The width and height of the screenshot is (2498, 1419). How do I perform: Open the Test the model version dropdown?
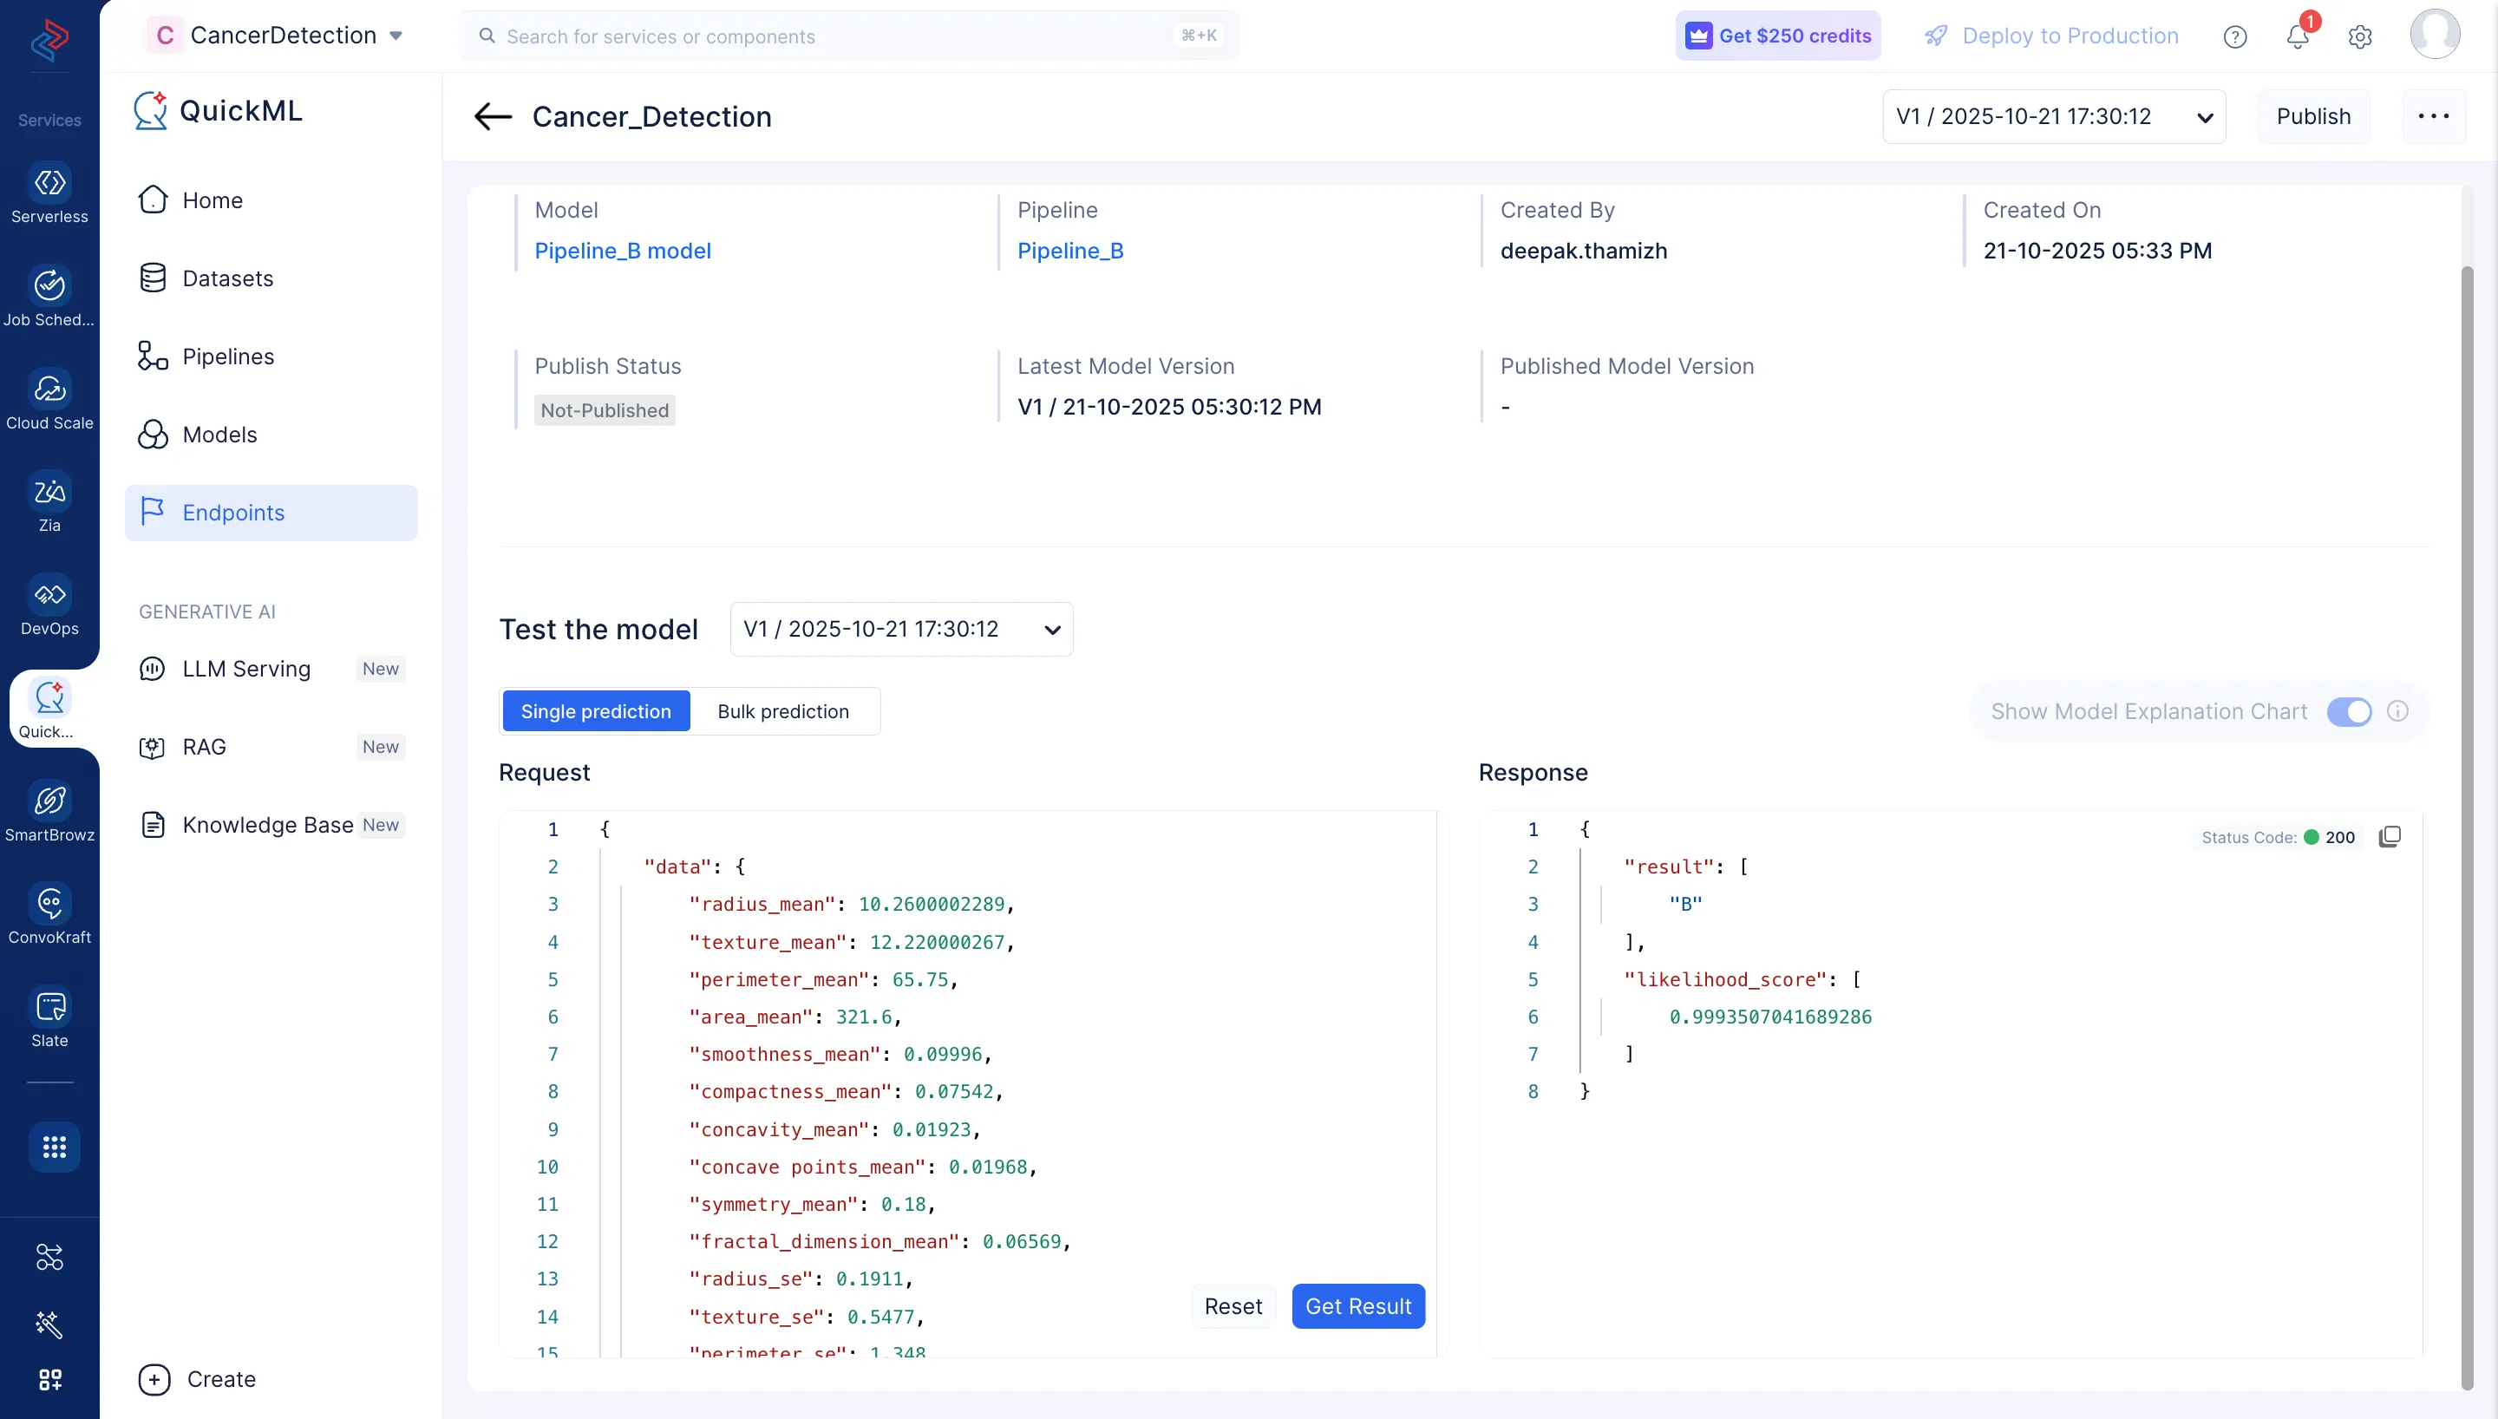pos(901,630)
